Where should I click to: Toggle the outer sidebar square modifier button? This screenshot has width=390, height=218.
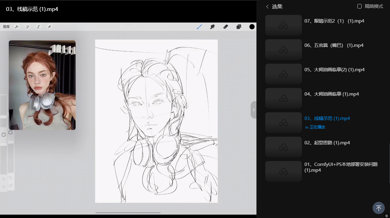tap(4, 135)
